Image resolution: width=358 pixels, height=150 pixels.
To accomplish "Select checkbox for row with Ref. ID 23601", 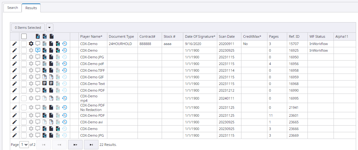I will 24,115.
